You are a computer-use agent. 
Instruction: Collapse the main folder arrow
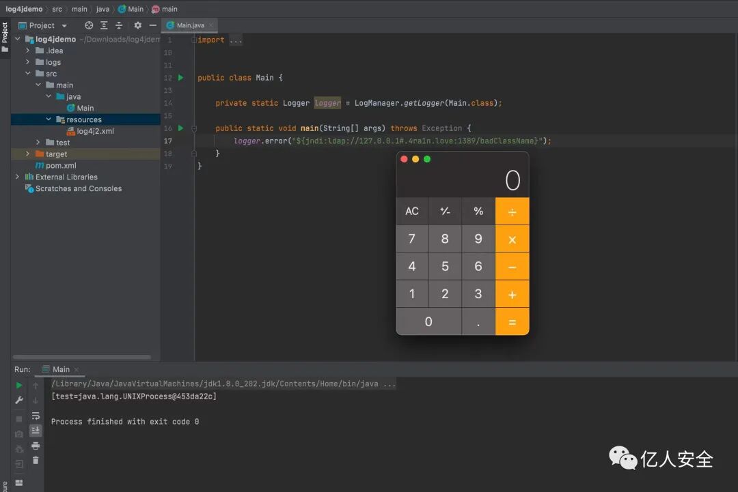[x=38, y=85]
